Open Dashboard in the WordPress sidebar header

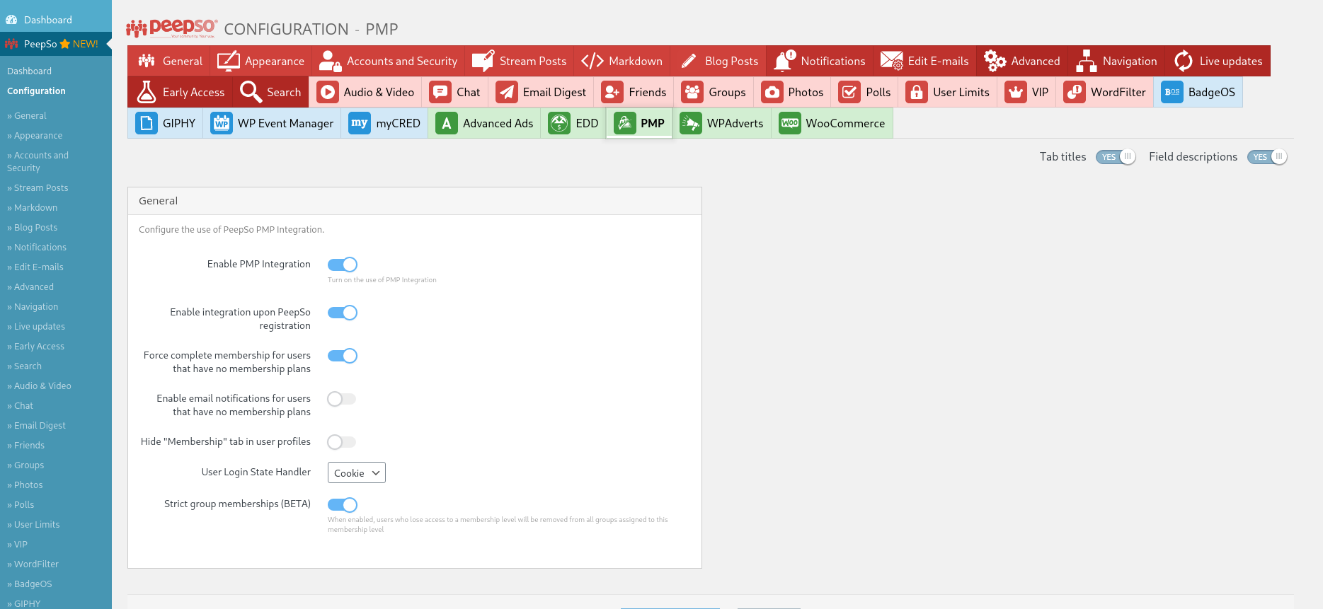pos(56,20)
